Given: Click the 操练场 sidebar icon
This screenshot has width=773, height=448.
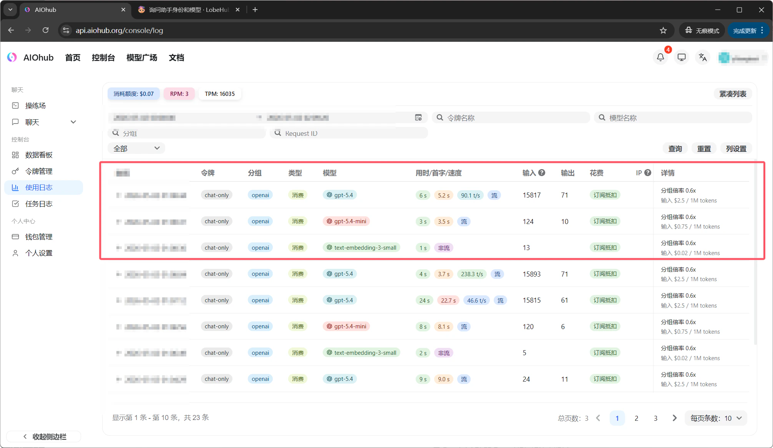Looking at the screenshot, I should (x=15, y=105).
